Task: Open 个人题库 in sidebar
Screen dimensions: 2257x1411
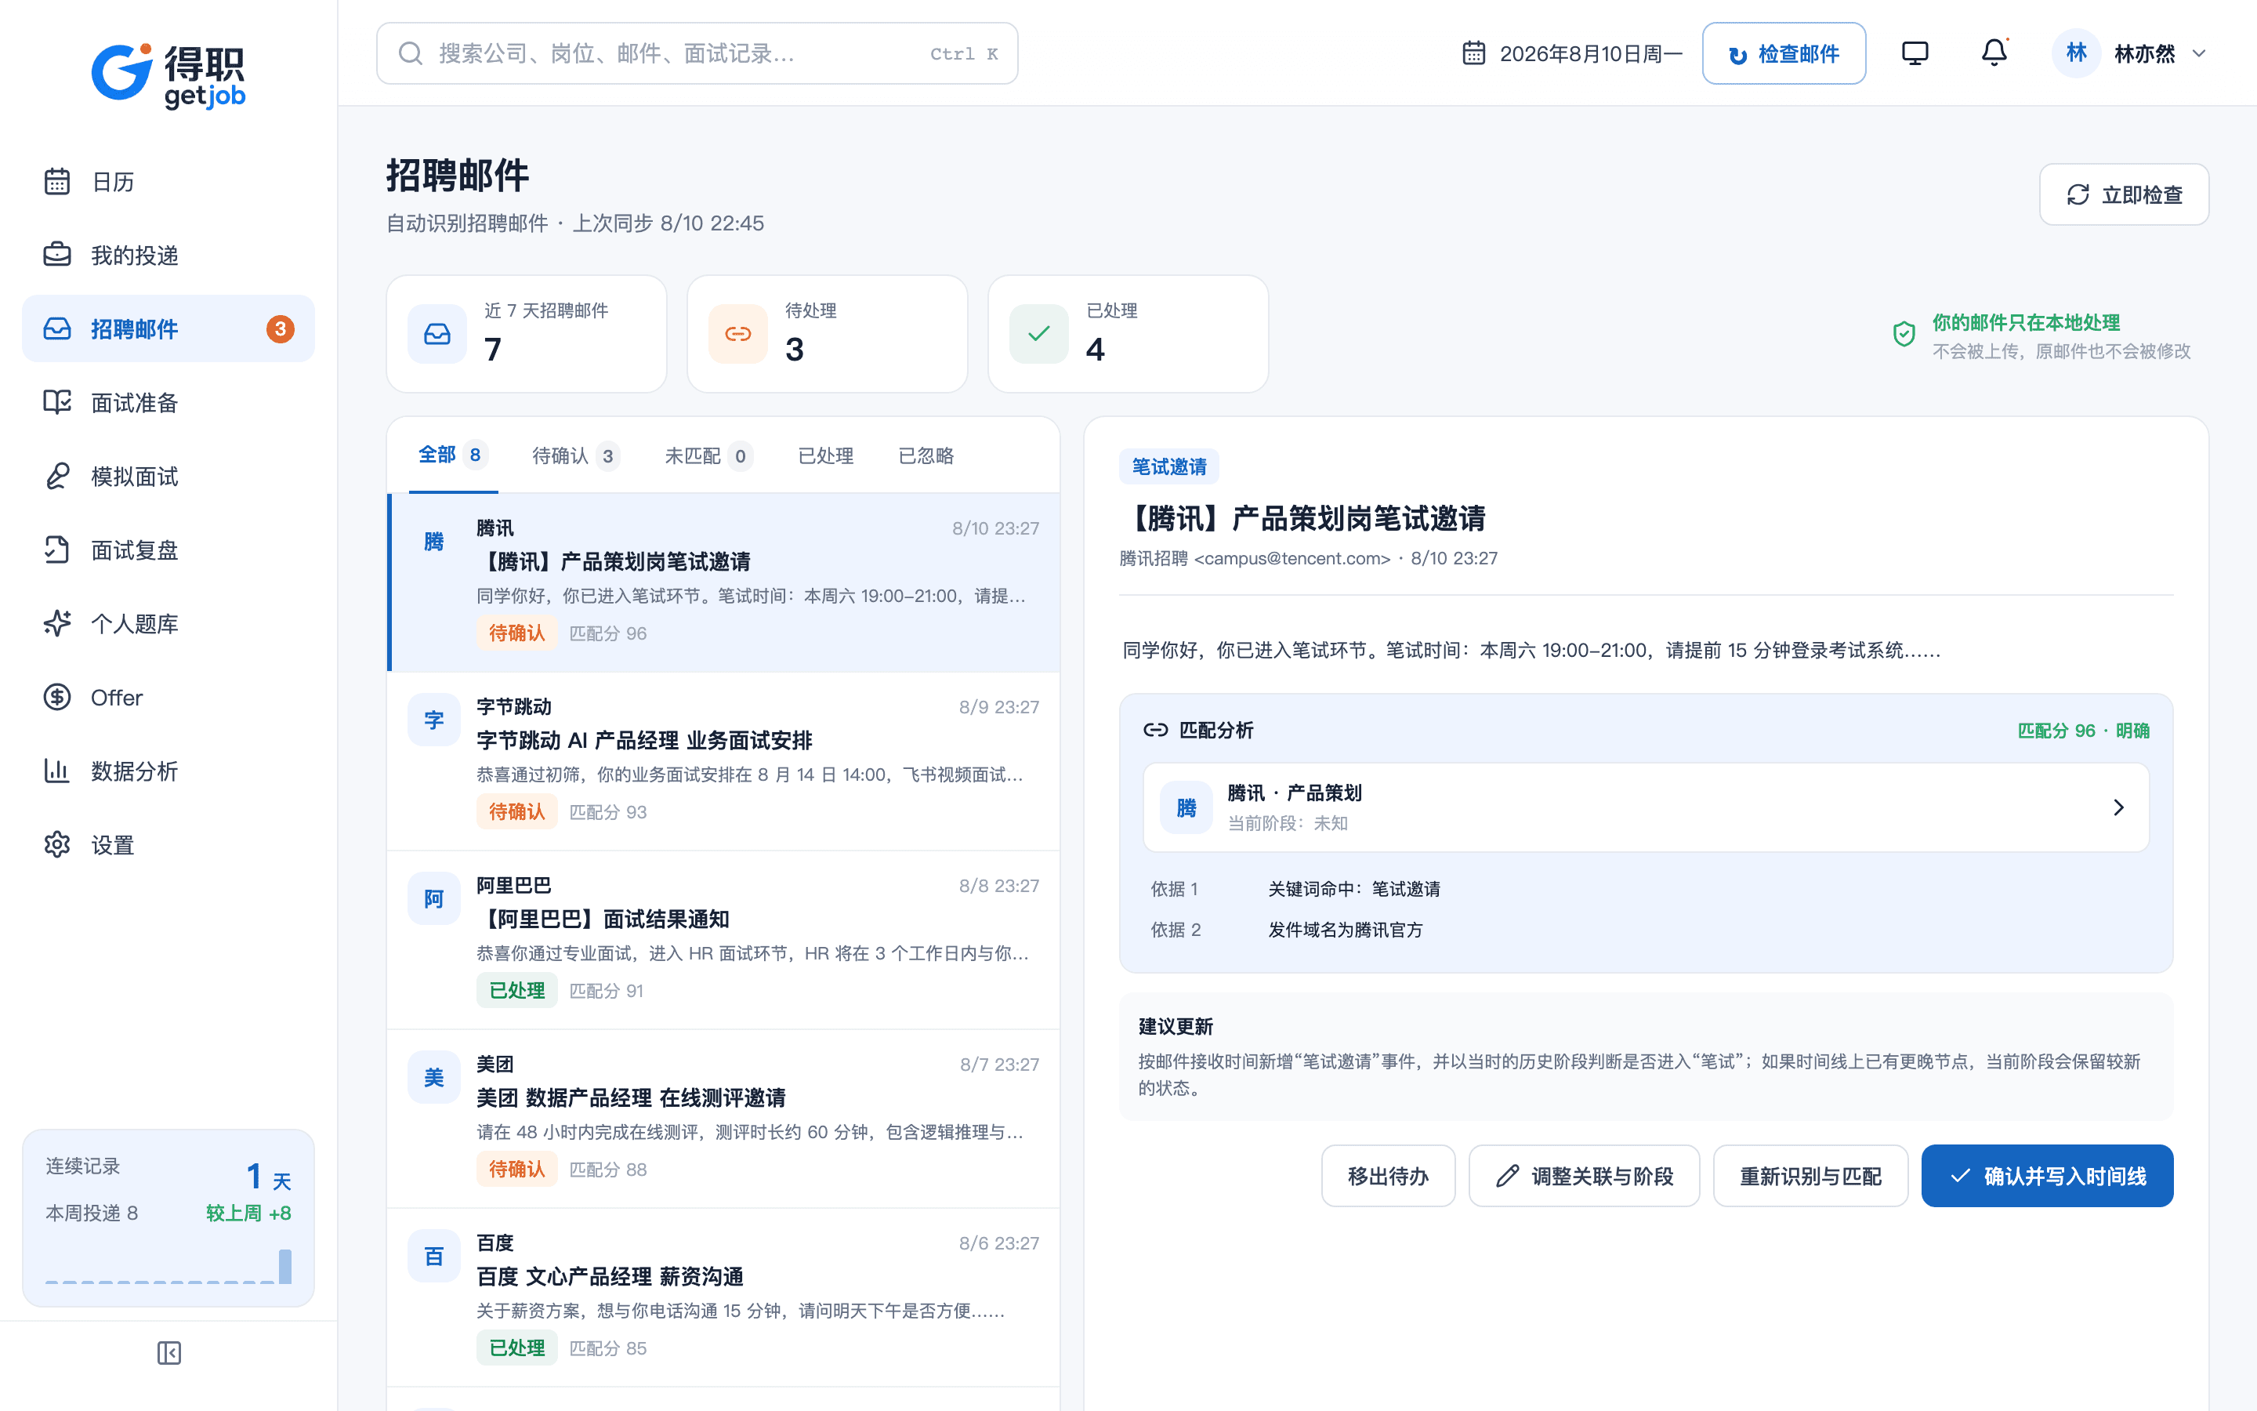Action: point(168,623)
